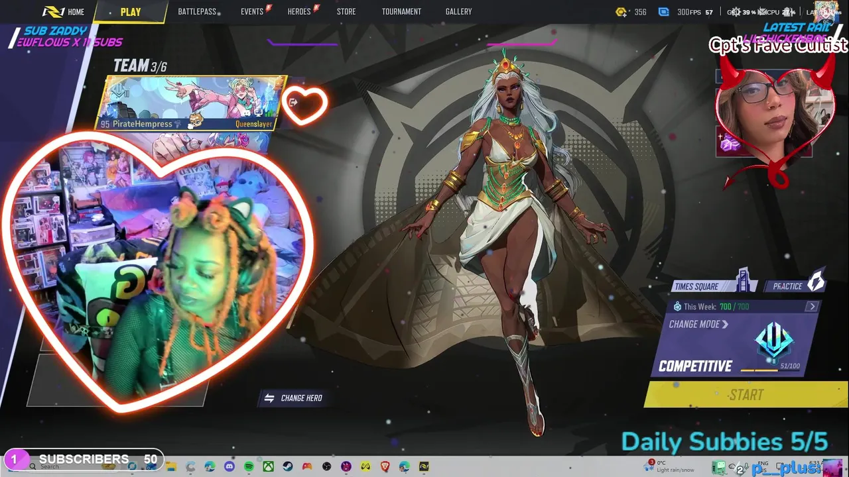Click the Times Square building icon

point(744,280)
